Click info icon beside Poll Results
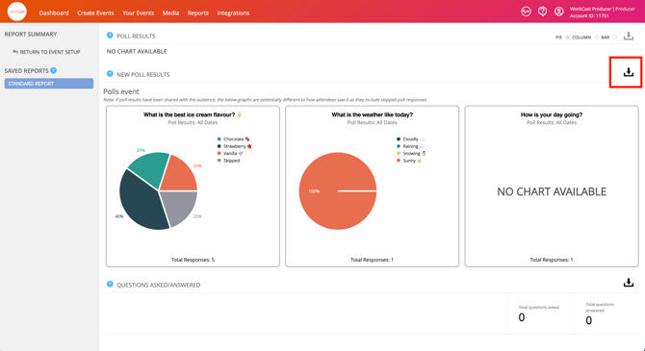 (x=110, y=36)
